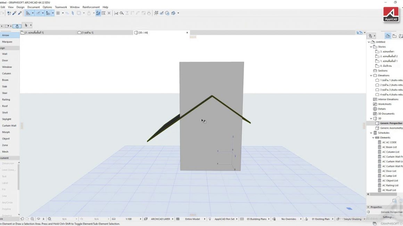Select the Beam tool
403x226 pixels.
coord(5,80)
